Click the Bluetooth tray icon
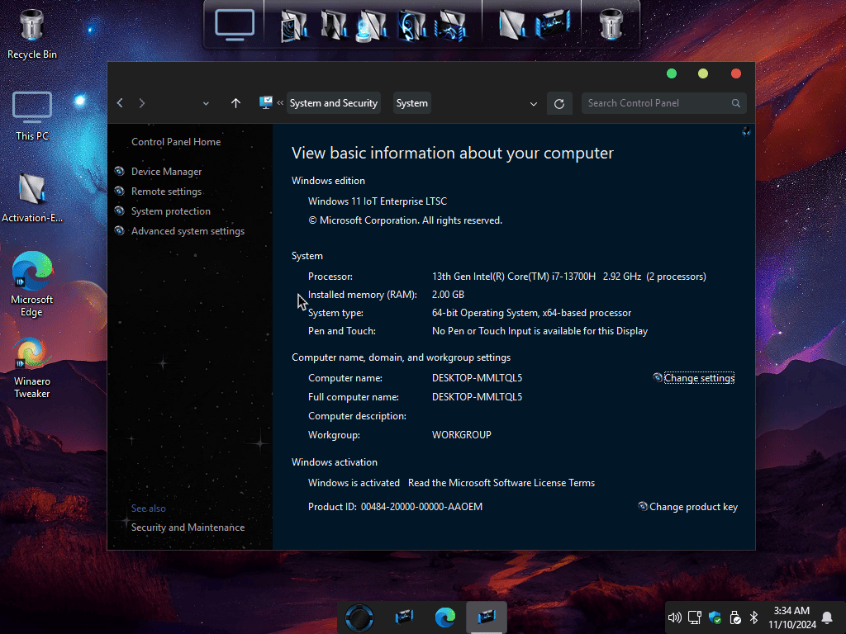 click(x=754, y=617)
